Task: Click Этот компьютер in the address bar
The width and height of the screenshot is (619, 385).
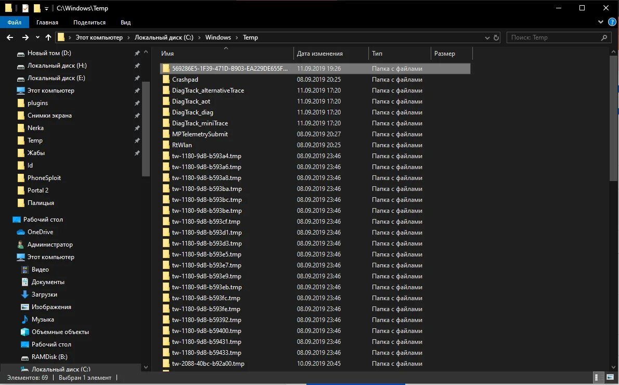Action: 99,37
